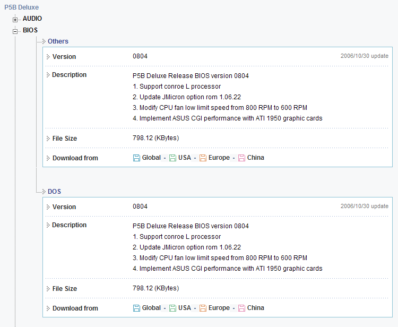Screen dimensions: 398x327
Task: Download from USA link in Others section
Action: point(185,158)
